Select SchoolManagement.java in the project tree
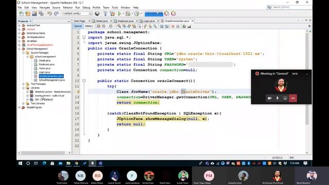 pos(51,80)
